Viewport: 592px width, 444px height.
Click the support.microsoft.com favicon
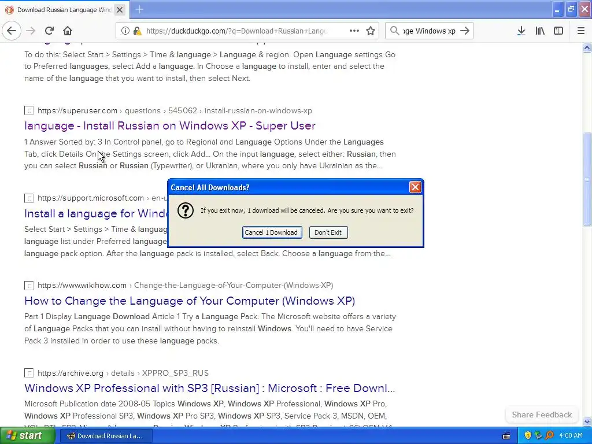[x=29, y=198]
